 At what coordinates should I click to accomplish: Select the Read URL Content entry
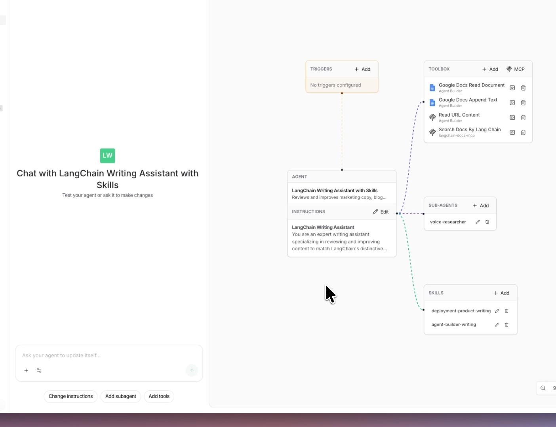pos(459,117)
